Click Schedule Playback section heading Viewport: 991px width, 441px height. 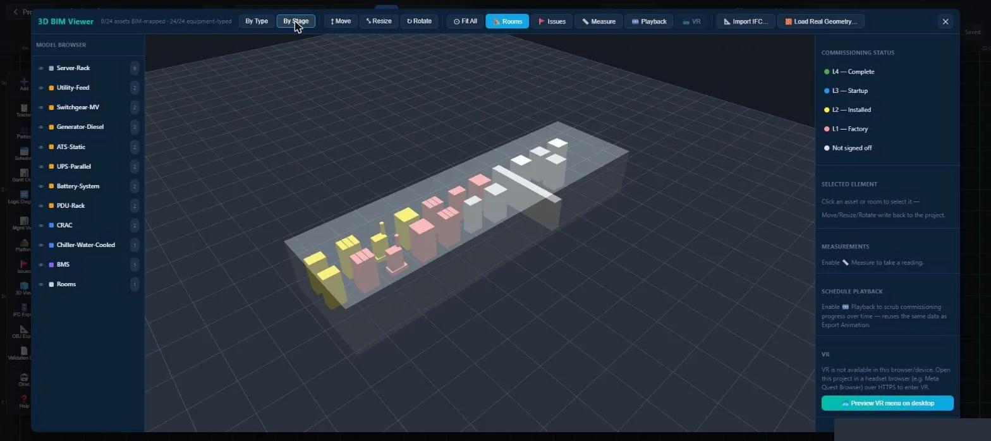click(x=852, y=292)
